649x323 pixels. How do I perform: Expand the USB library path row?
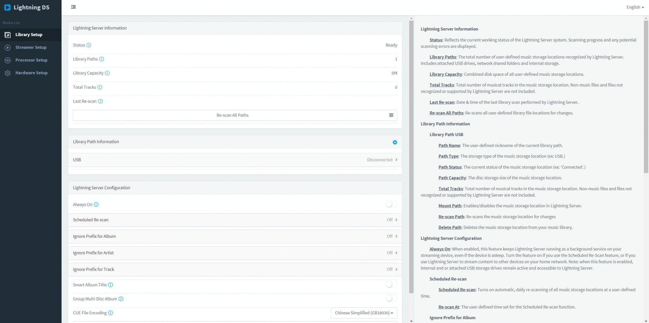pos(235,160)
